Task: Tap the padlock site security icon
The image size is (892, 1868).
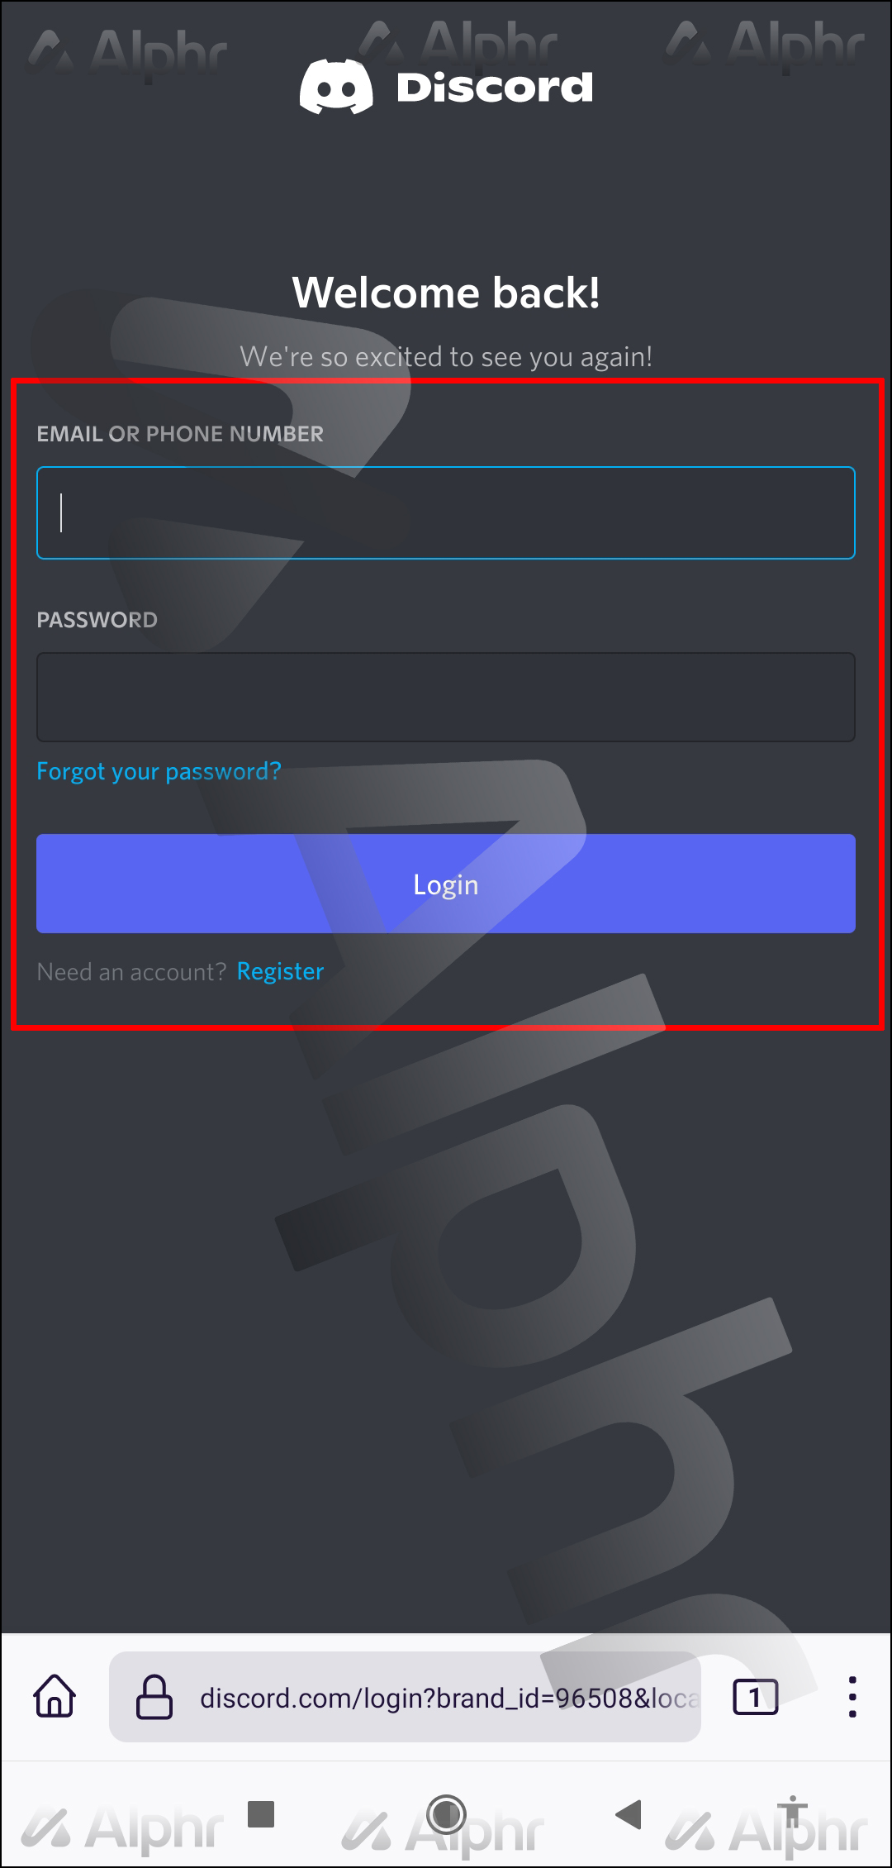Action: tap(154, 1697)
